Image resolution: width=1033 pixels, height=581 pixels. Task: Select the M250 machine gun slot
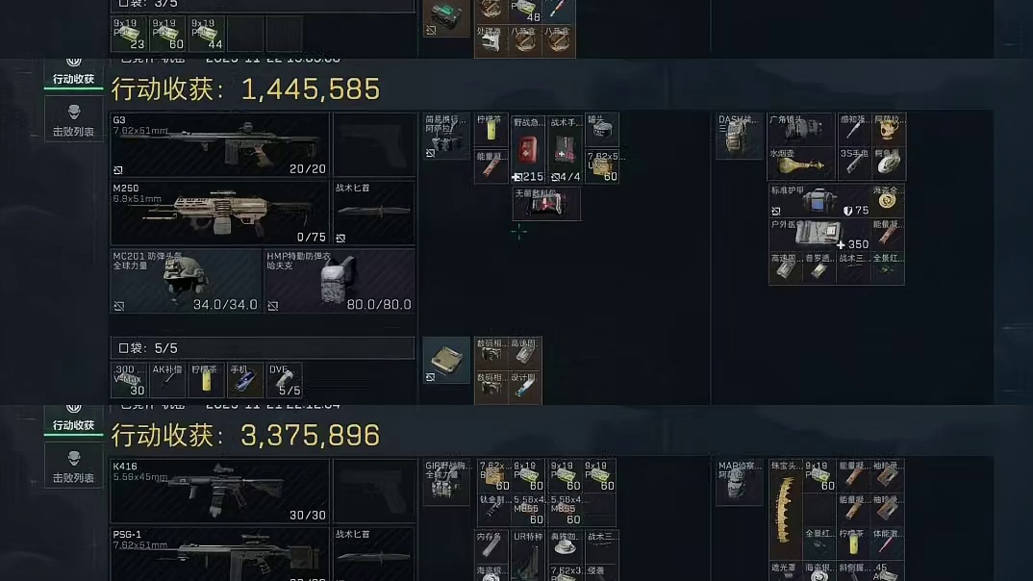pyautogui.click(x=219, y=213)
